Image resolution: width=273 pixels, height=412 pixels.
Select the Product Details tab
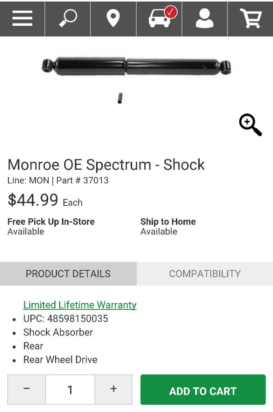pyautogui.click(x=68, y=274)
